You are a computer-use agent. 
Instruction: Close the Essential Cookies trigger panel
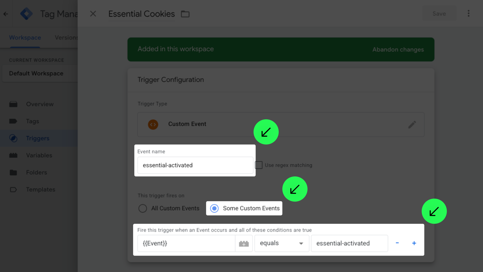tap(93, 14)
